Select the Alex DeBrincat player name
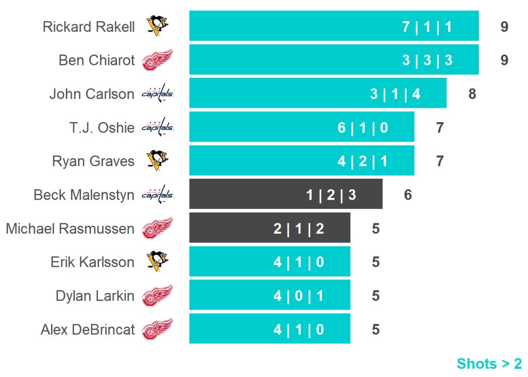The width and height of the screenshot is (528, 377). click(88, 330)
